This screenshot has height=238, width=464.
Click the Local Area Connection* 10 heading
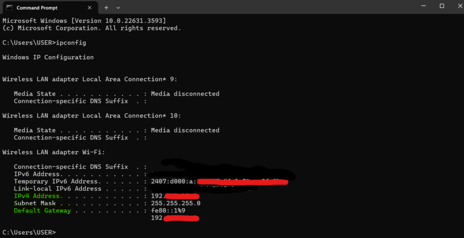[92, 116]
